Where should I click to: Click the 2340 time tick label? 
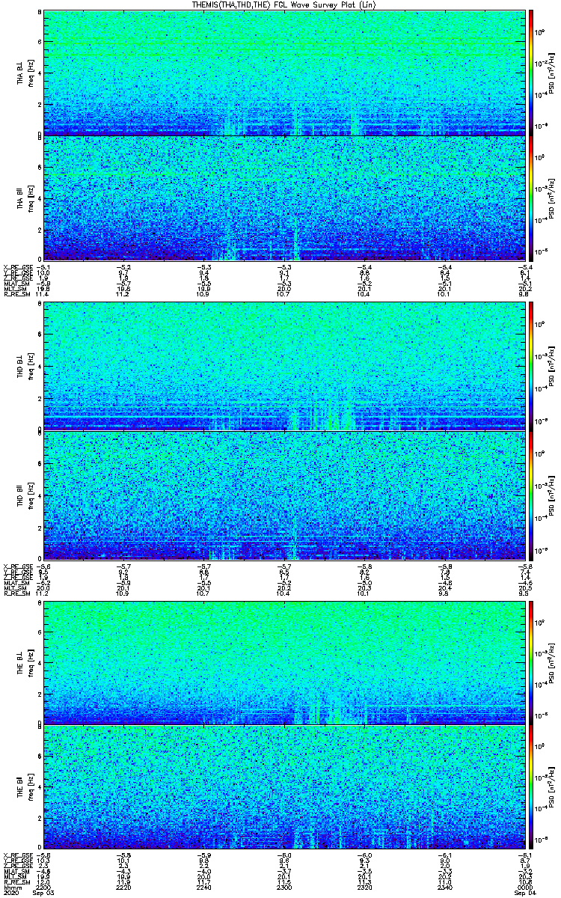(x=445, y=888)
